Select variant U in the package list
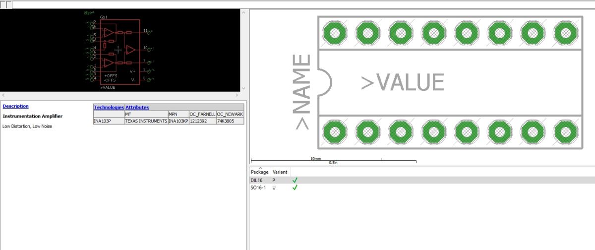 (x=274, y=187)
